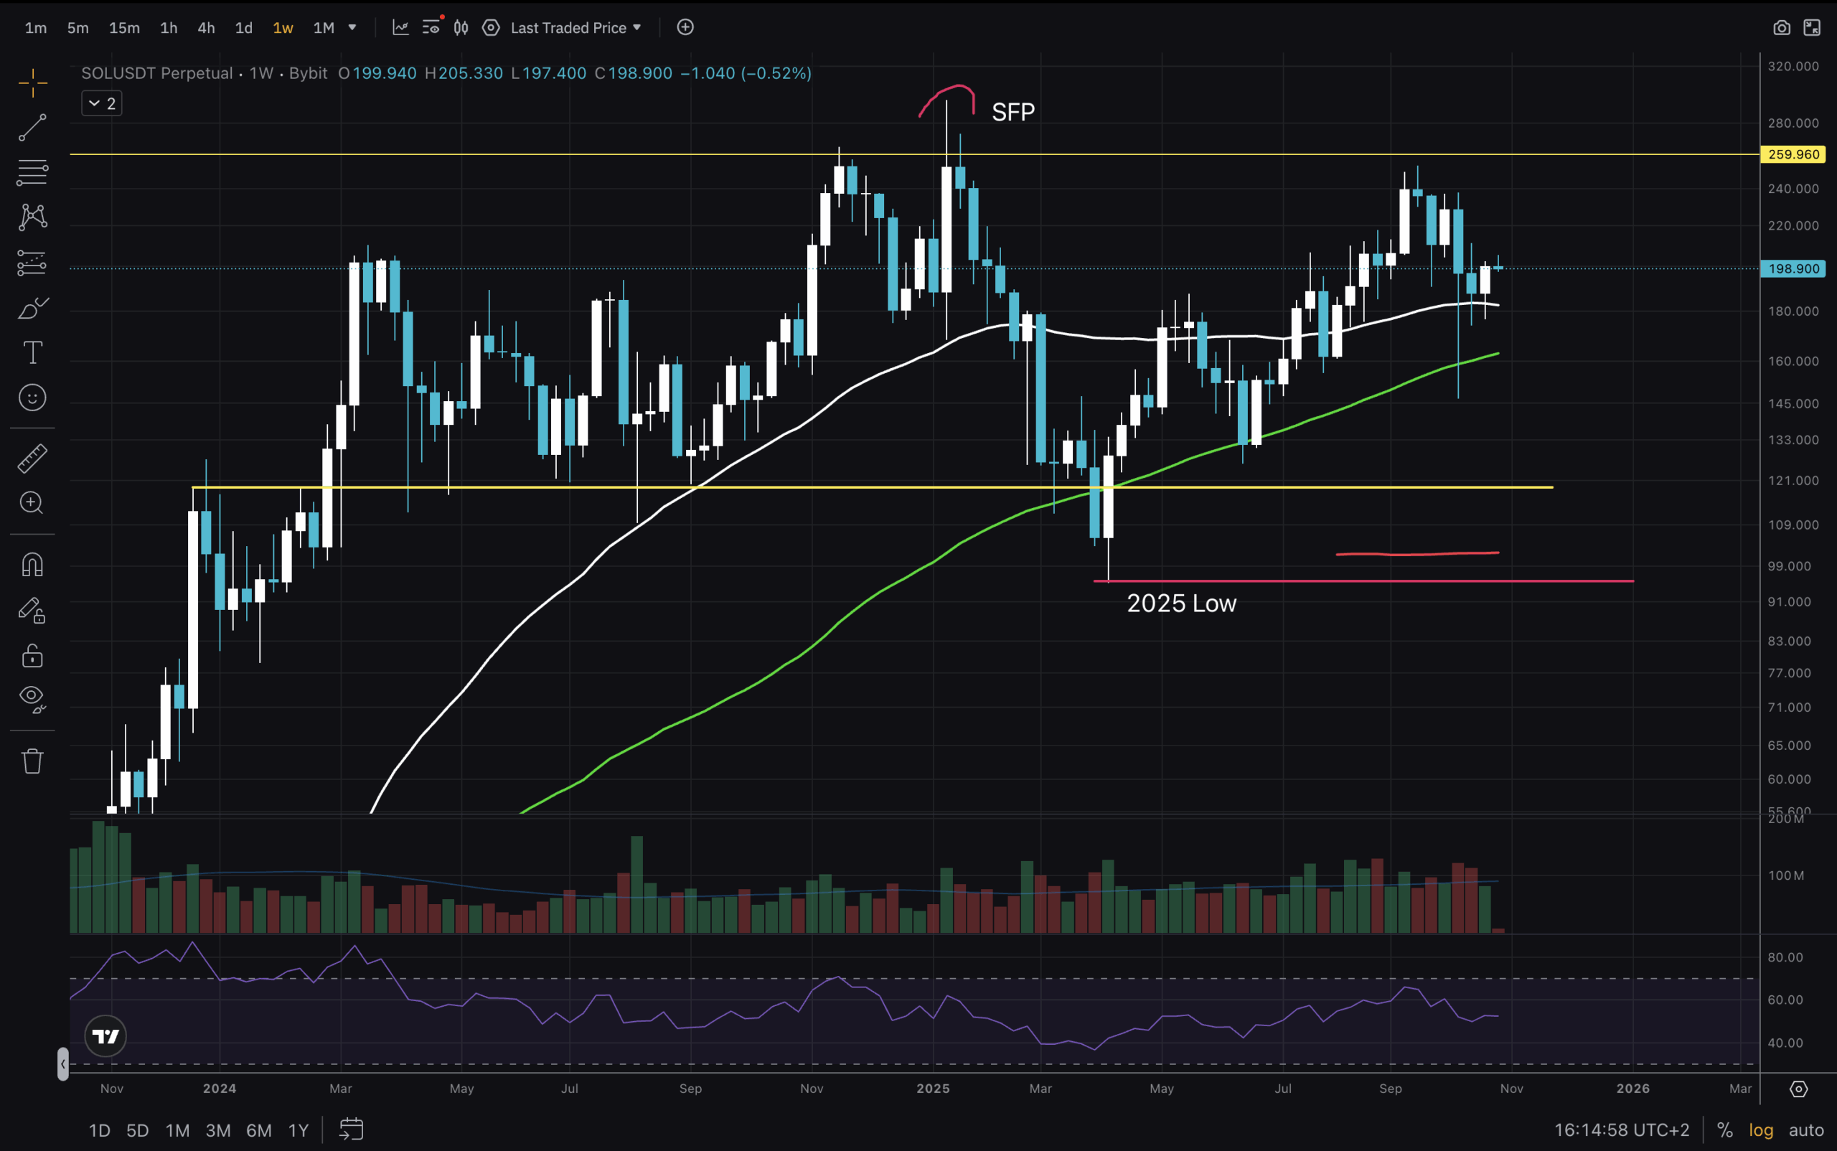Click the auto scale button

(x=1806, y=1130)
